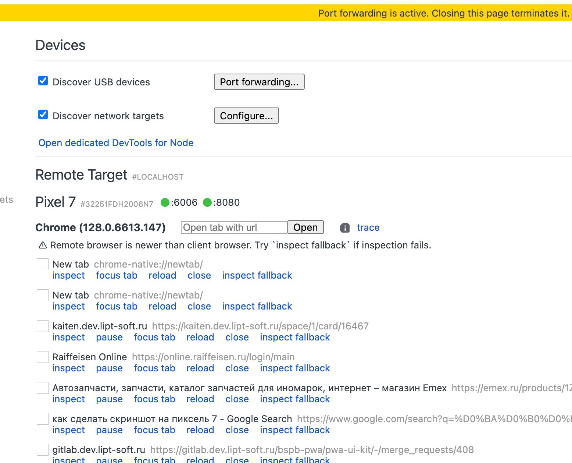Inspect the second New tab entry

click(68, 306)
